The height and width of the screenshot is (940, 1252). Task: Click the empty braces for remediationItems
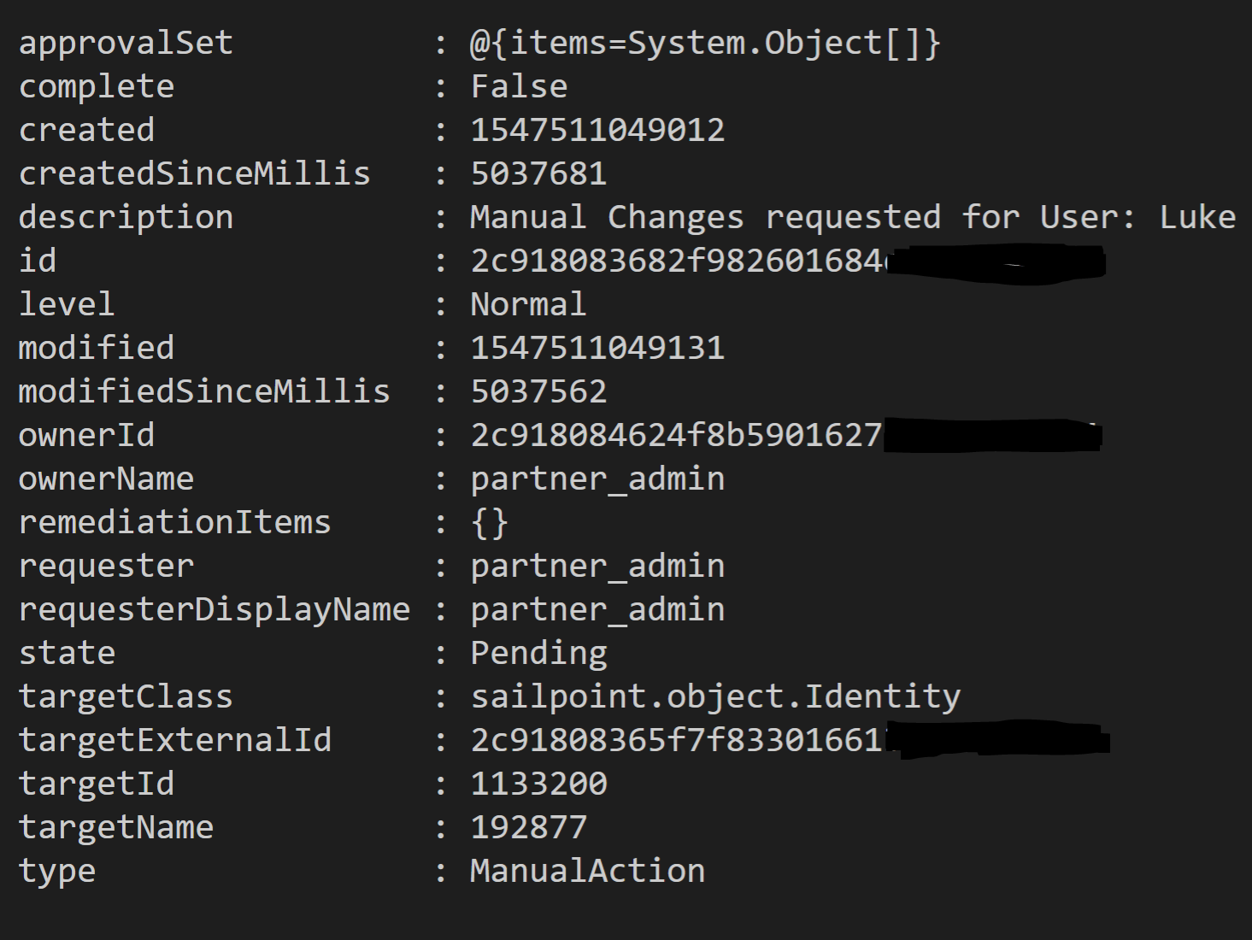pyautogui.click(x=490, y=522)
